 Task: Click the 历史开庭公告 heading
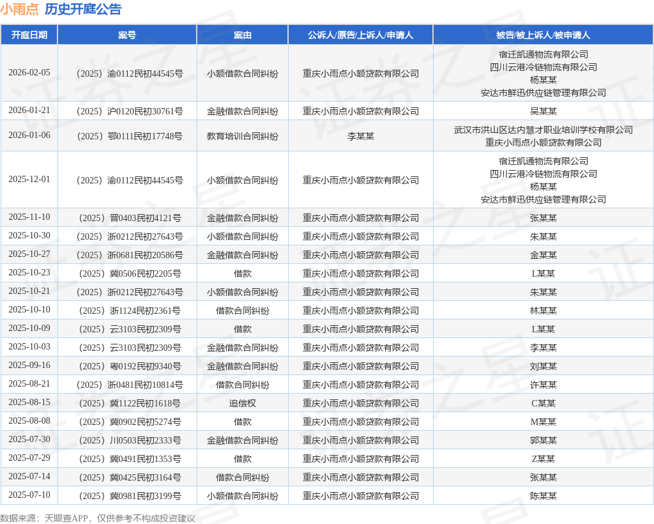coord(83,9)
